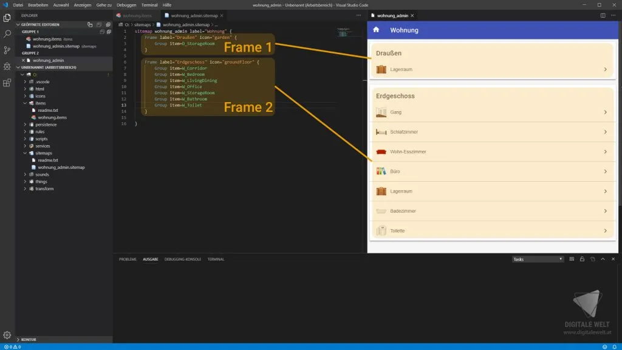Open the Debug view in activity bar
The height and width of the screenshot is (350, 622).
(7, 66)
